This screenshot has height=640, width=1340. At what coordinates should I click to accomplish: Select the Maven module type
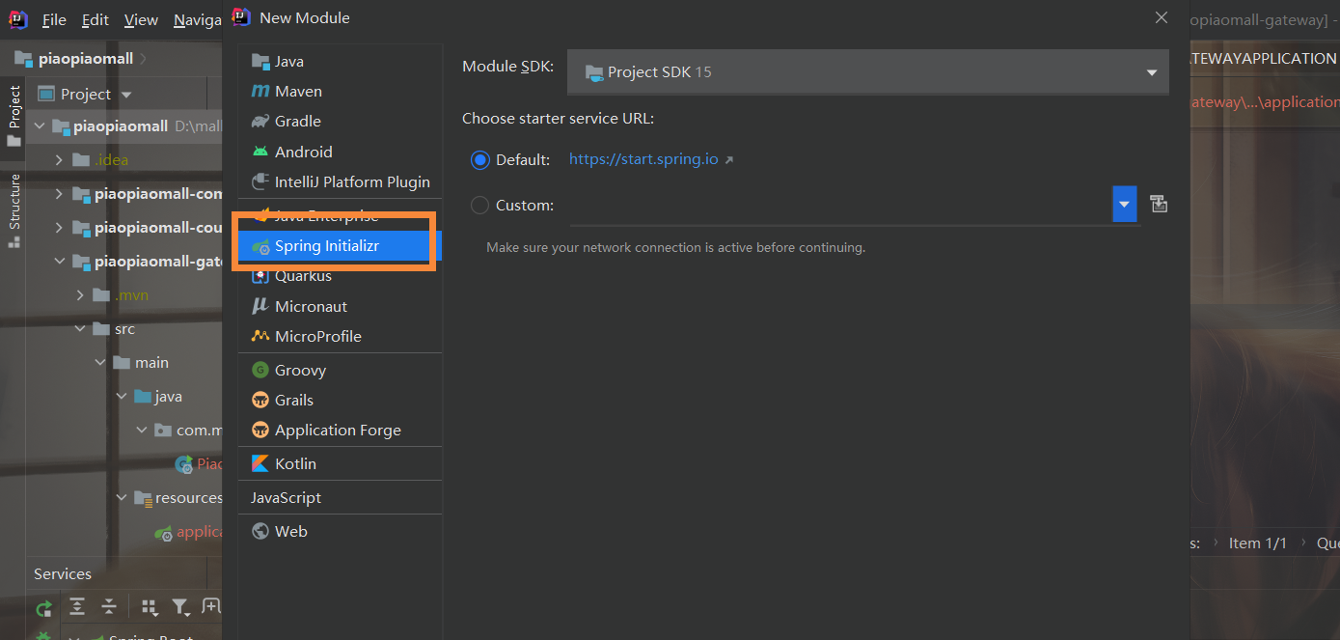pos(298,91)
